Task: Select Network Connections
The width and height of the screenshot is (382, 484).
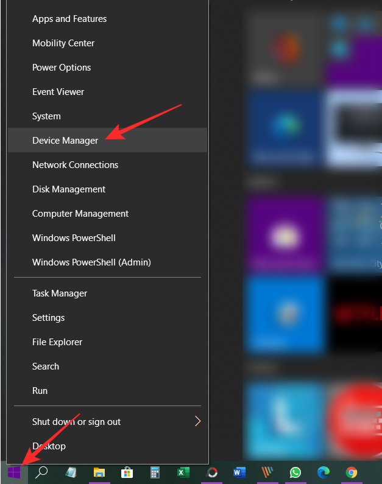Action: 76,165
